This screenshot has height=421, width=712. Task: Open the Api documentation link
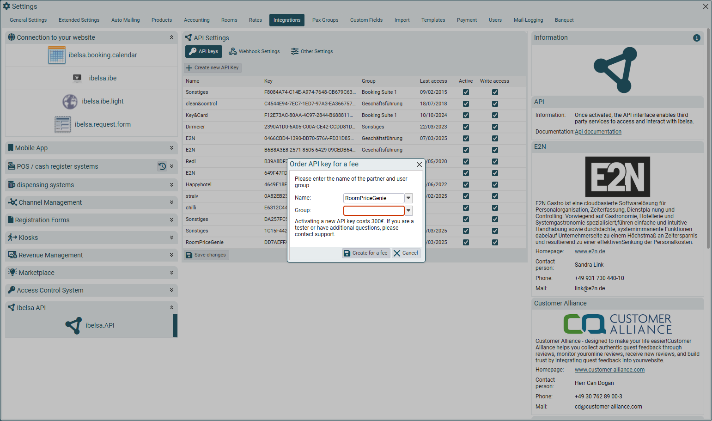click(x=598, y=132)
